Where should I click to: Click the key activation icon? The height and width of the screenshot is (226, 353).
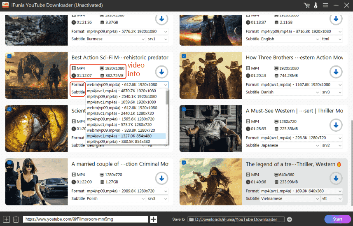coord(316,5)
